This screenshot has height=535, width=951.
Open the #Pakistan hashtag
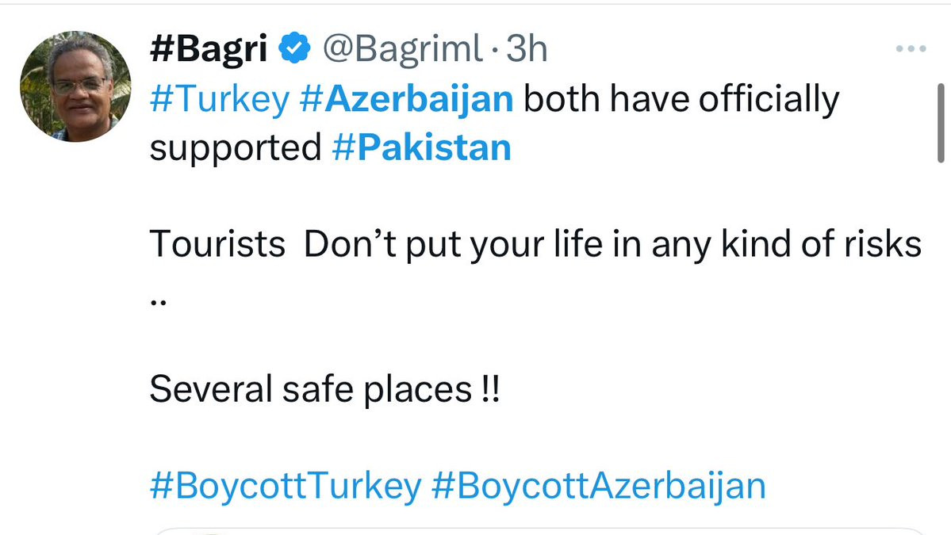pos(420,148)
